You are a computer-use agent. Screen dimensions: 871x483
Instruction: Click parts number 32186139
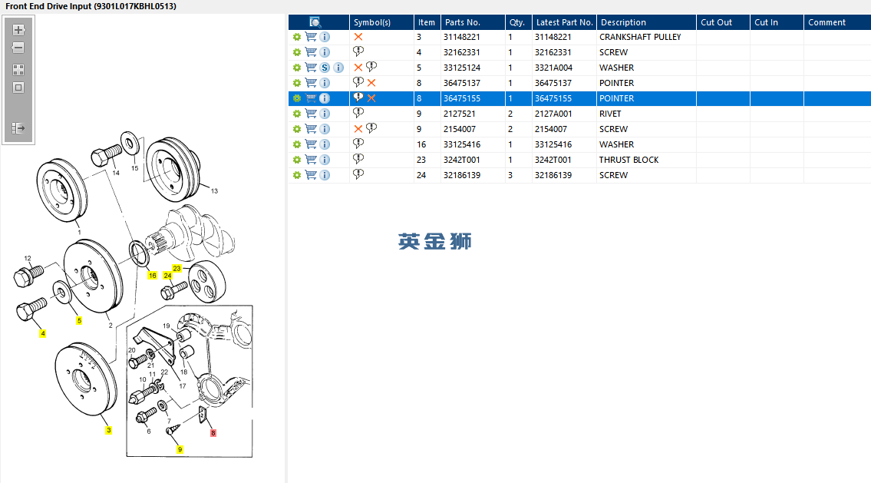[x=462, y=175]
